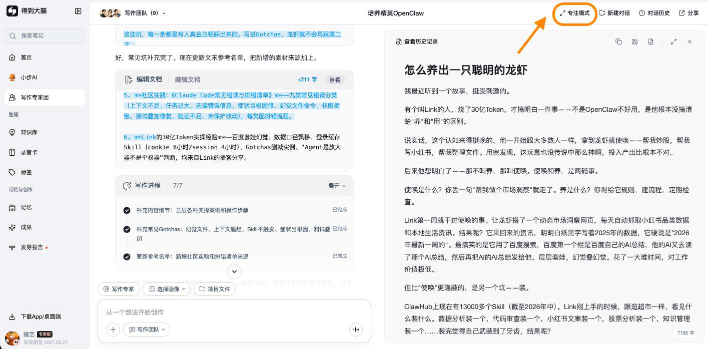
Task: Click the 7182 字 word count
Action: (x=685, y=332)
